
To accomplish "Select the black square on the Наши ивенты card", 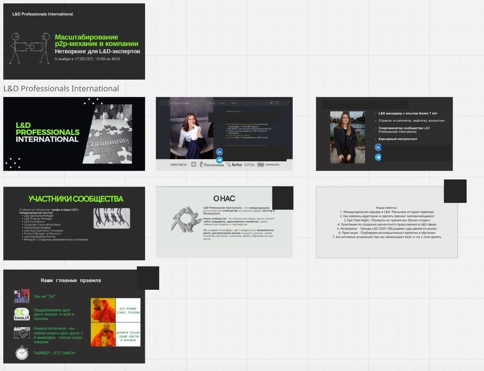I will [455, 191].
